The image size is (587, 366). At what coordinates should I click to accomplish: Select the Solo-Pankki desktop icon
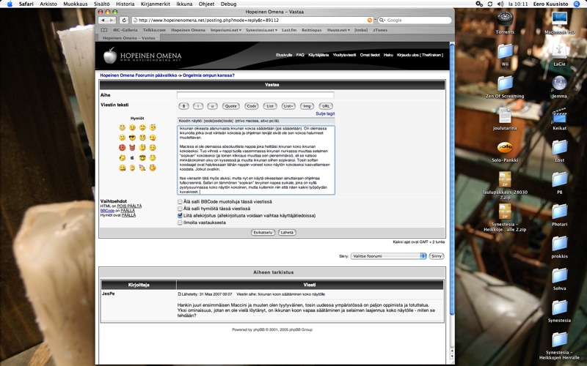tap(505, 148)
